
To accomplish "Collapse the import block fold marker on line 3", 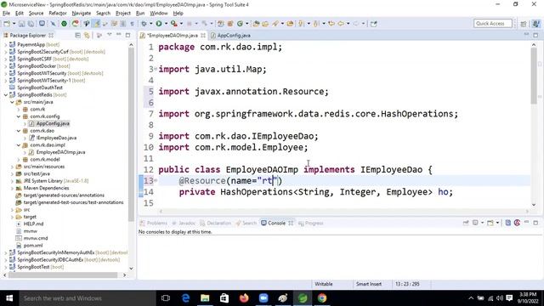I will click(x=156, y=69).
